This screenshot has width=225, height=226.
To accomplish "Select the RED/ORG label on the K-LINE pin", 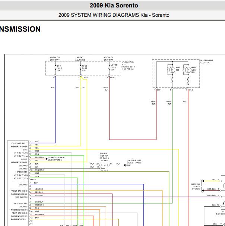I will [x=39, y=157].
